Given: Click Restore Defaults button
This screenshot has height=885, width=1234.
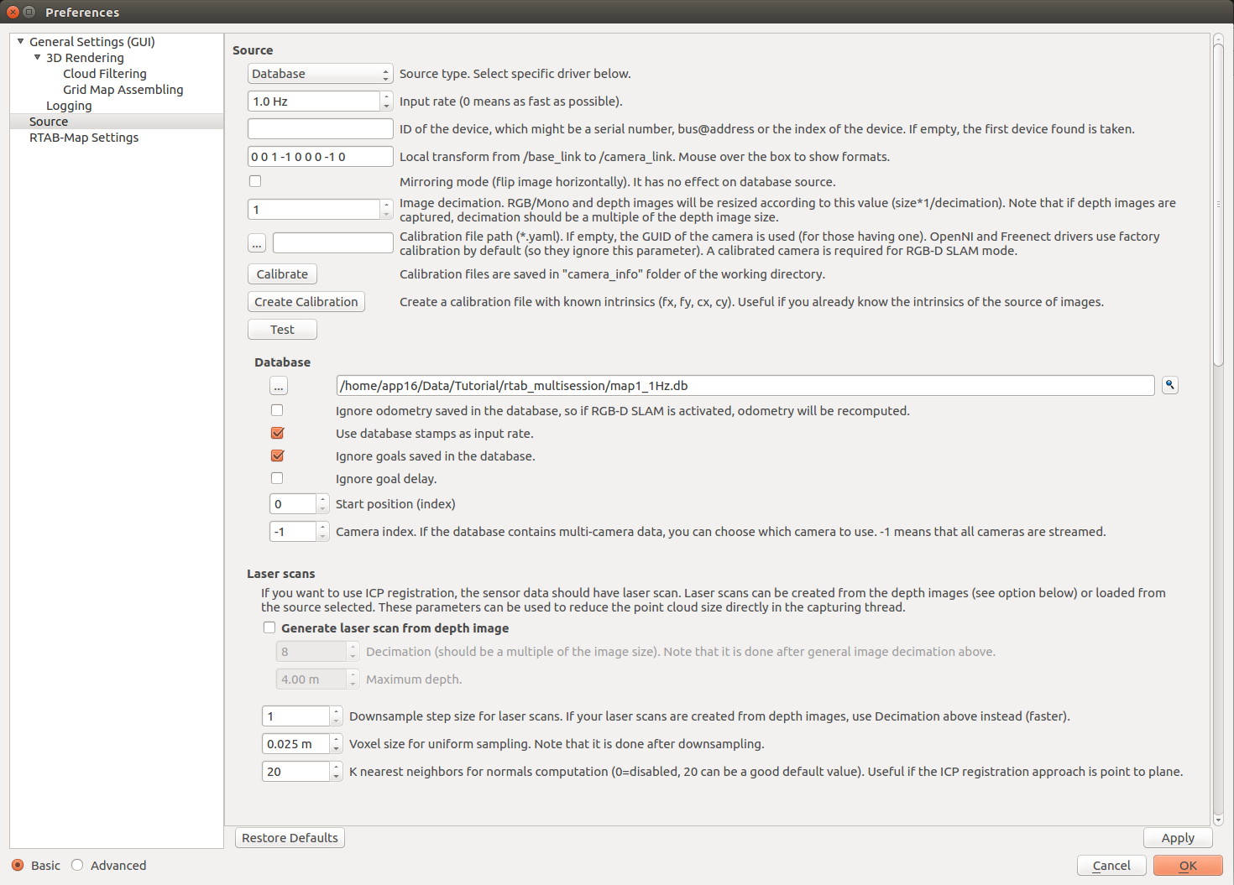Looking at the screenshot, I should click(290, 838).
